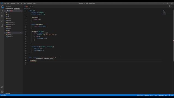Change indentation via Spaces: 4

coord(147,95)
